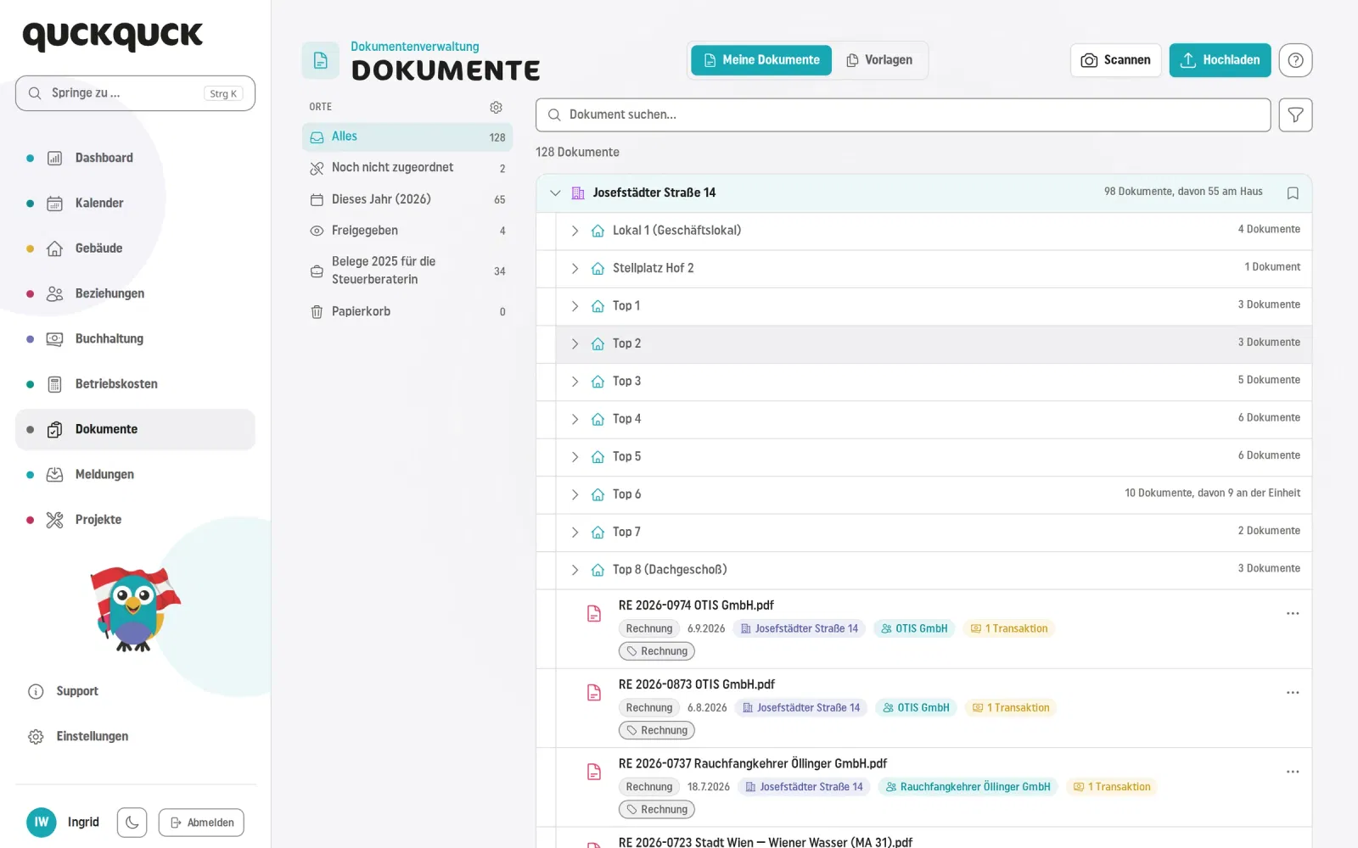
Task: Bookmark the Josefstädter Straße 14 group
Action: click(1293, 192)
